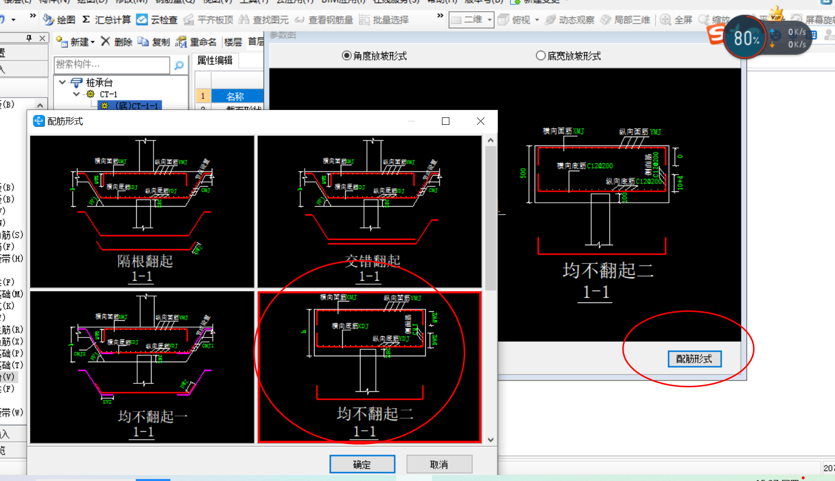Expand overflow chevron before 二维 box

[x=440, y=16]
